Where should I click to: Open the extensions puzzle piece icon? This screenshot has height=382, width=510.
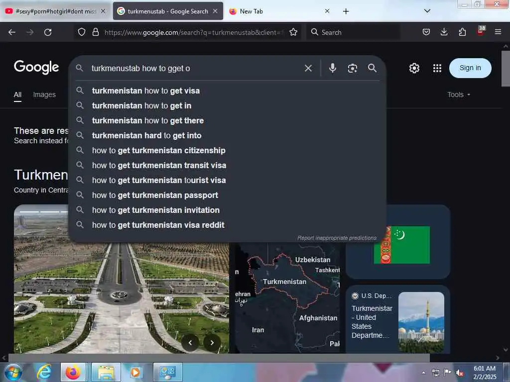click(462, 32)
